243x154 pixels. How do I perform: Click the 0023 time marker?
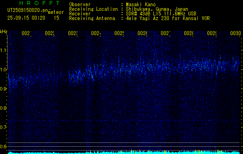coord(73,33)
